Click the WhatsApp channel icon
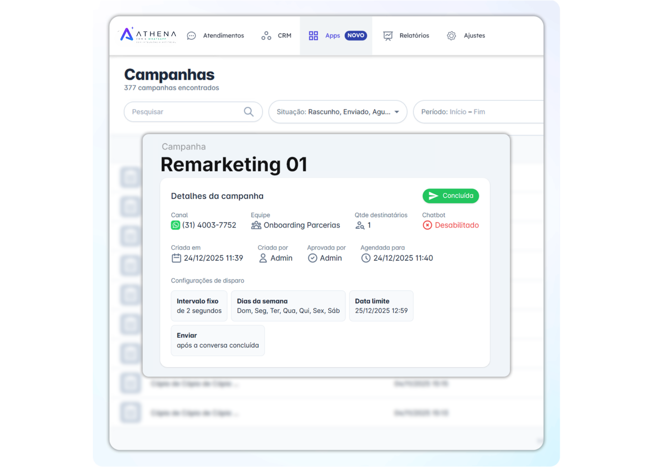The width and height of the screenshot is (653, 467). tap(175, 225)
